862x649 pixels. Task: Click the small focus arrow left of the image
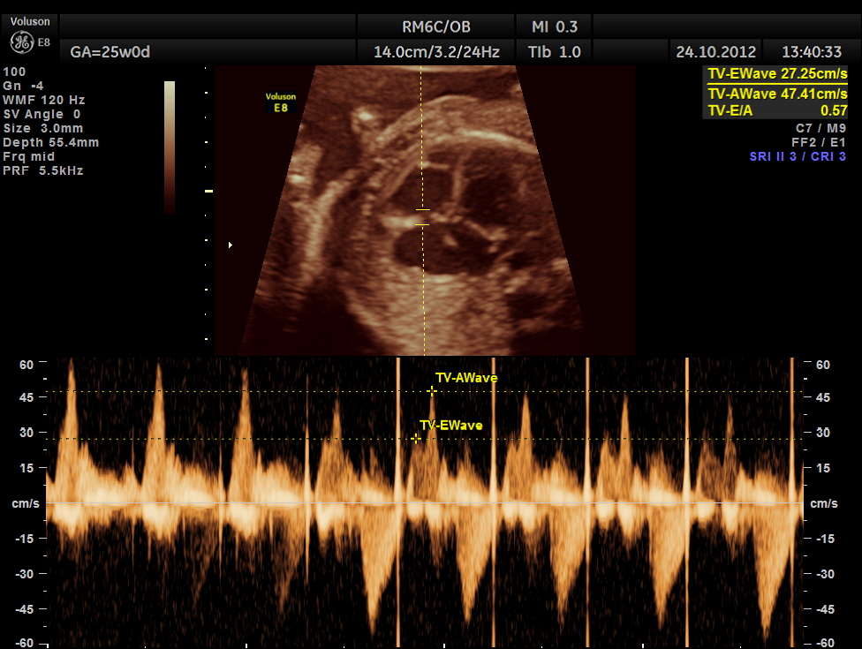tap(231, 245)
